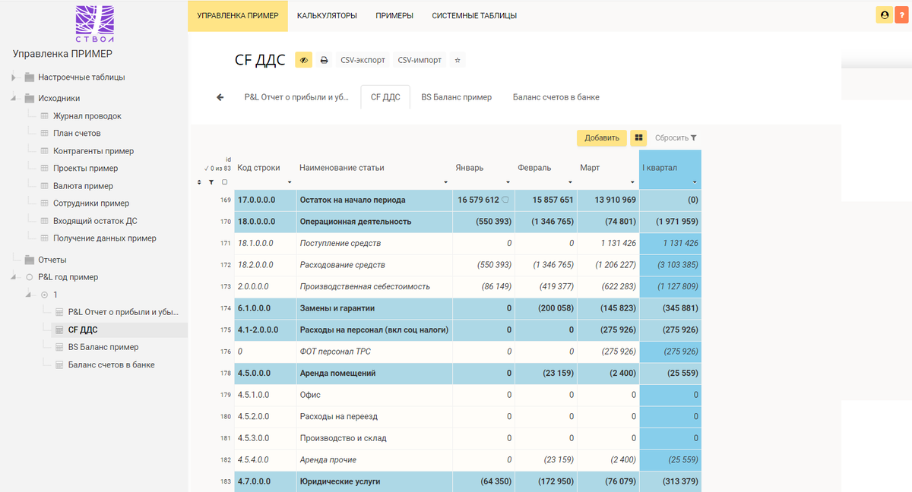
Task: Click the СТВОЛ logo
Action: [x=95, y=24]
